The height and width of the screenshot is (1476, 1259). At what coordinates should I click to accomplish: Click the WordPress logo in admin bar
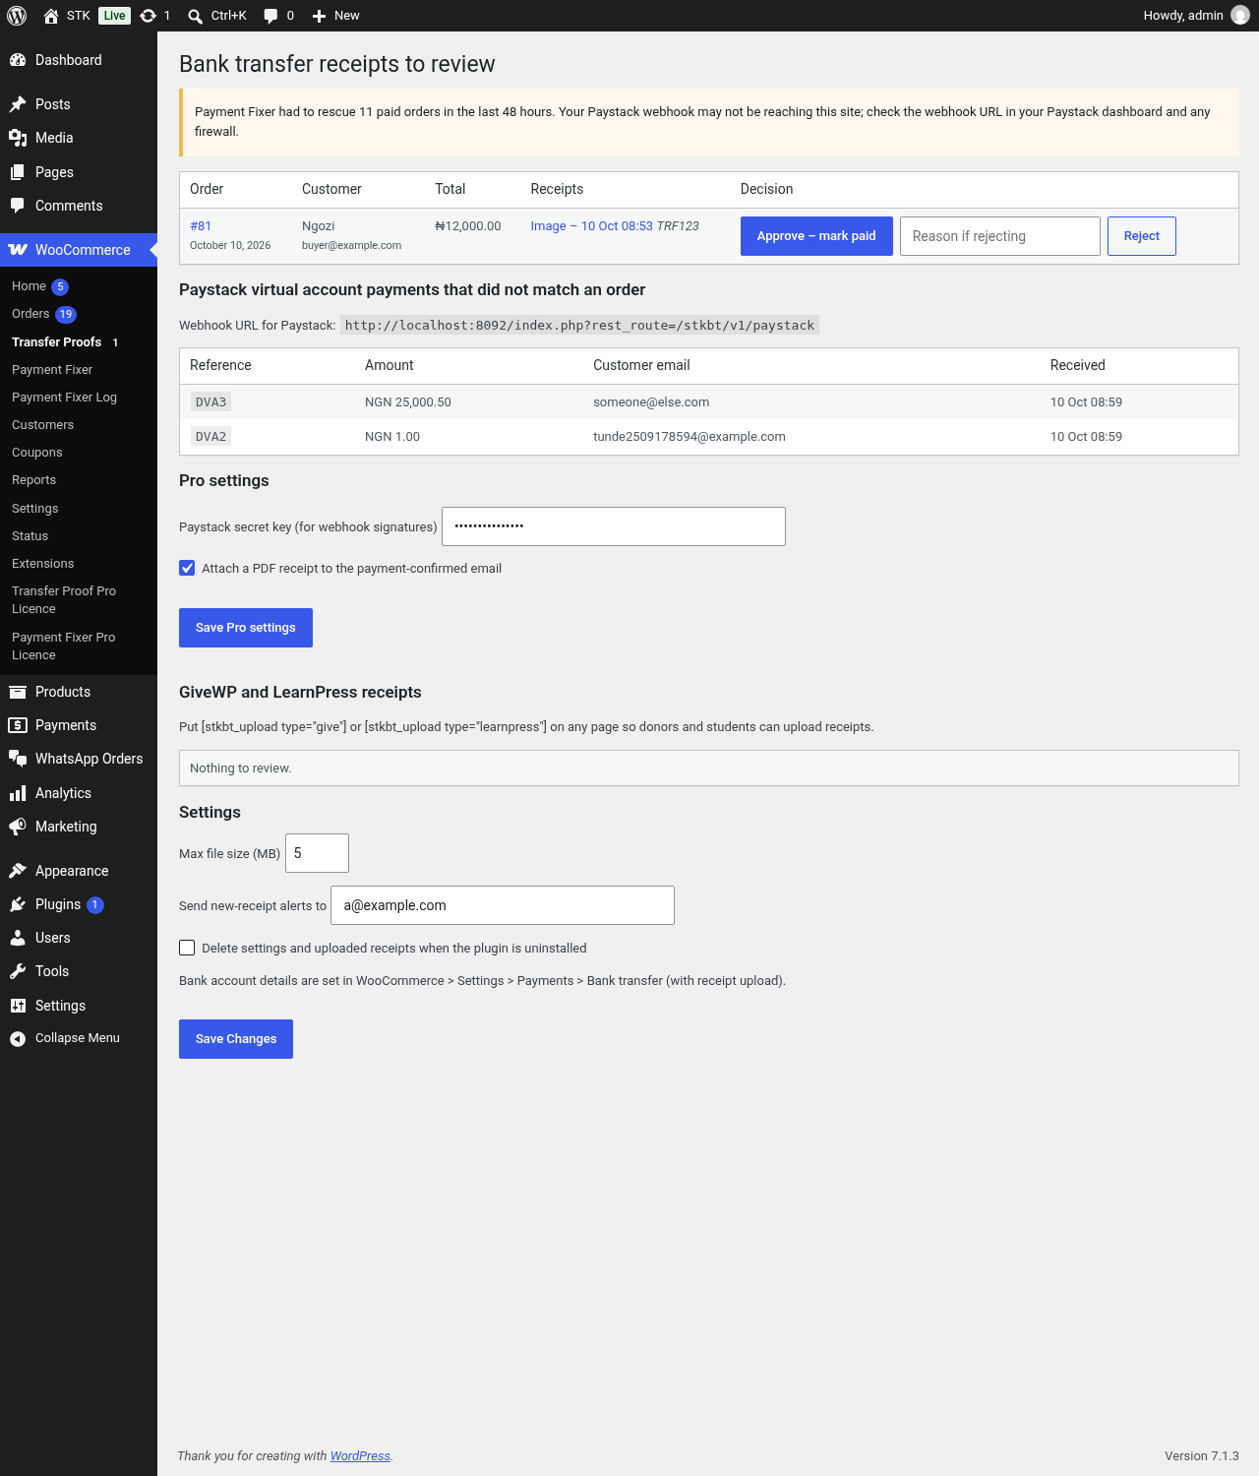click(x=17, y=16)
